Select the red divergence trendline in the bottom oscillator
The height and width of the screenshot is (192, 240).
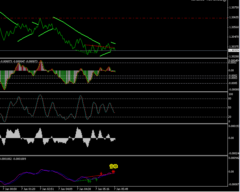(x=99, y=175)
